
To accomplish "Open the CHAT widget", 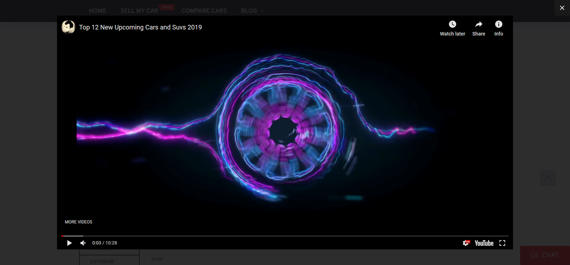I will pyautogui.click(x=545, y=255).
